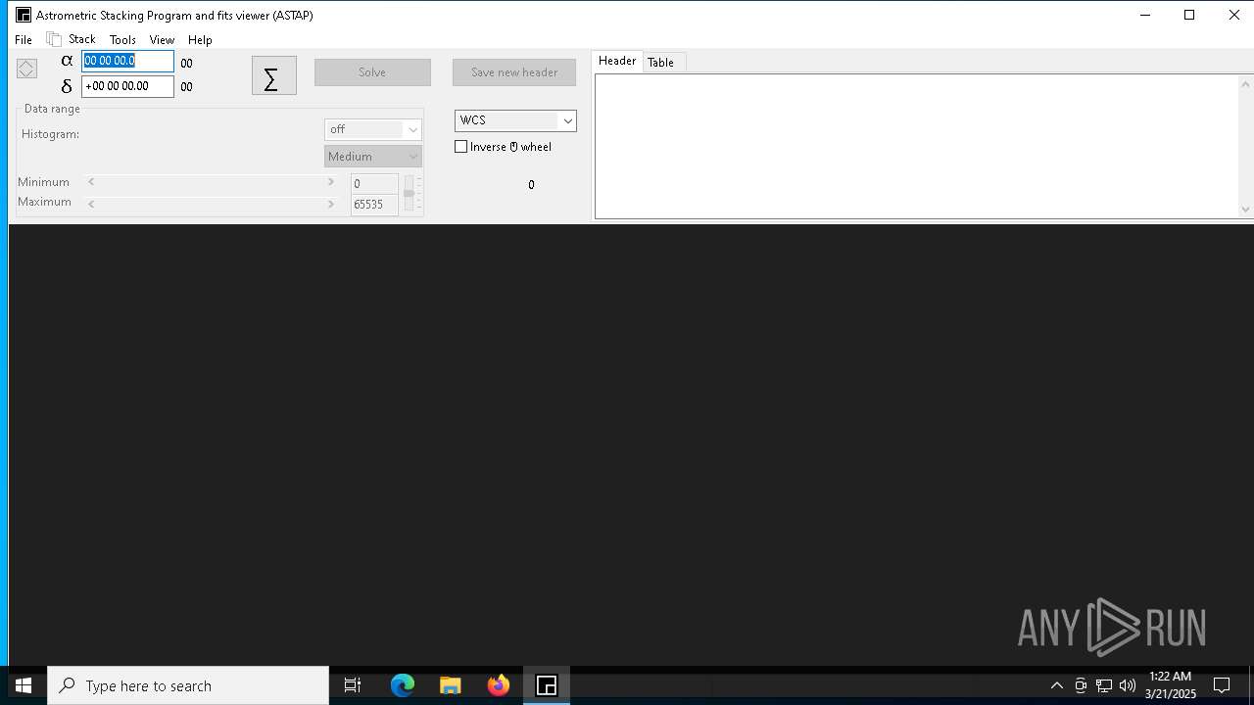Click Save new header button

(514, 72)
